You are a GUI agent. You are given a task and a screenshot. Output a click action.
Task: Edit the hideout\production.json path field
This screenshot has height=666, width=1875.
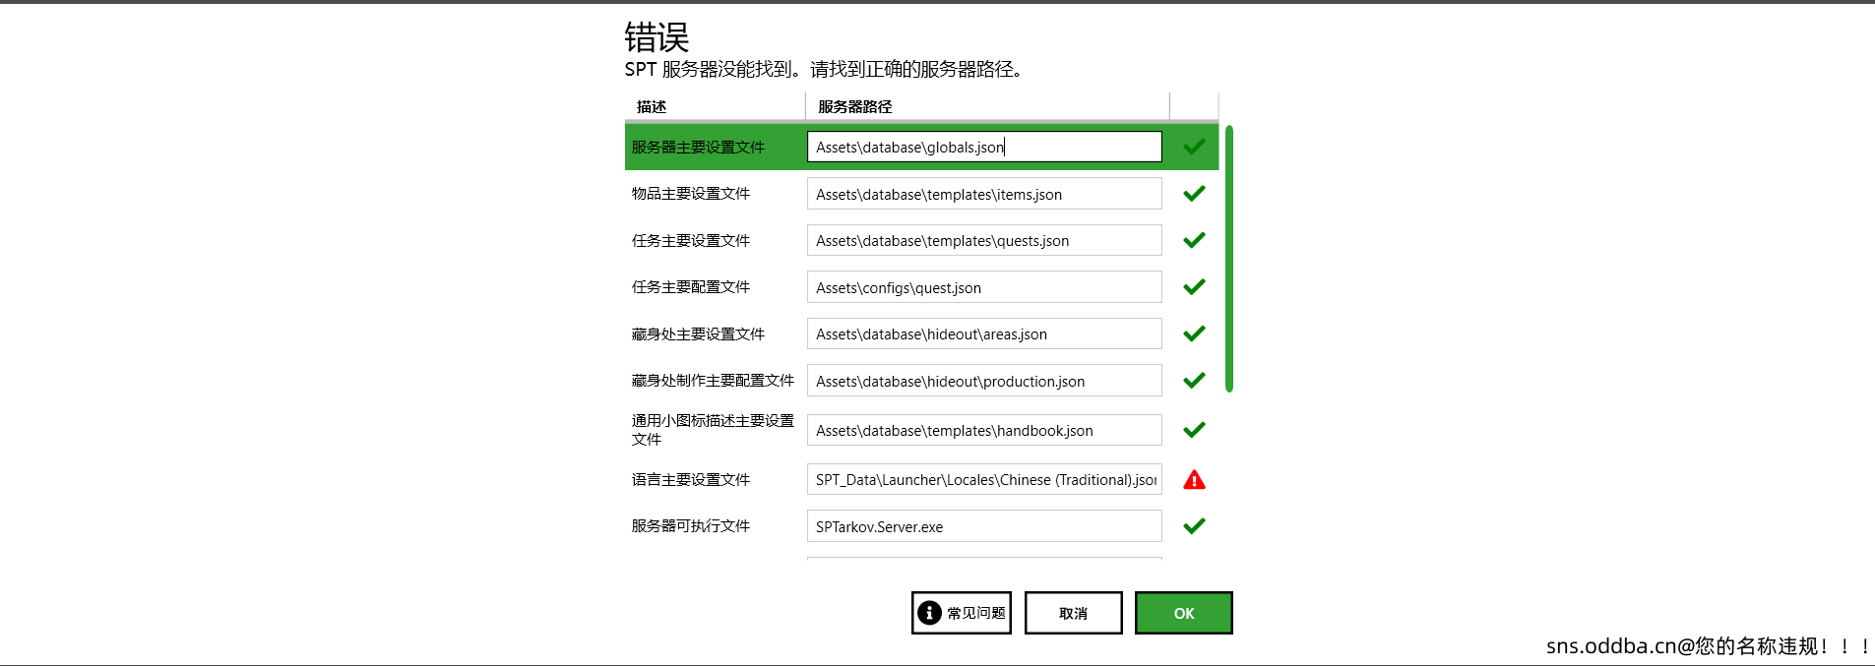(984, 381)
